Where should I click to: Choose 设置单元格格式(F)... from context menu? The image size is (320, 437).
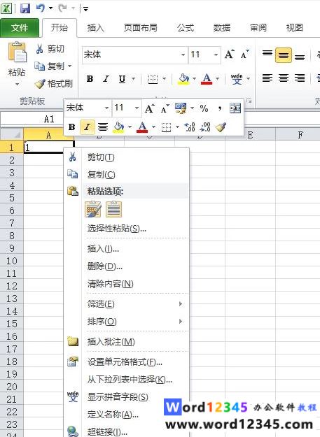[127, 362]
